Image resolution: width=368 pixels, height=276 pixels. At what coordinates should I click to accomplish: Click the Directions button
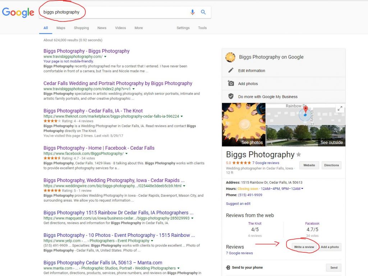click(x=331, y=165)
